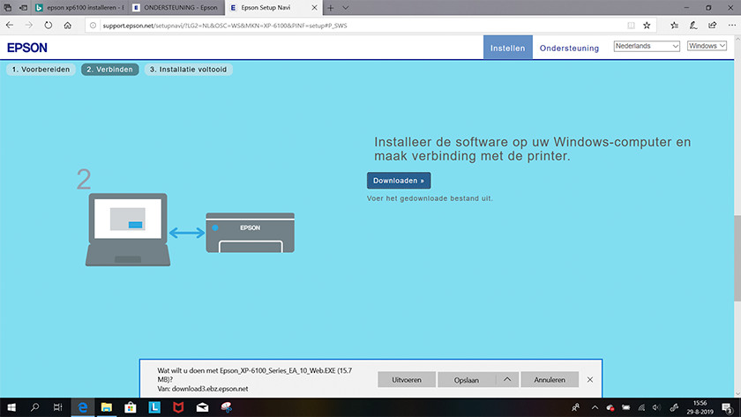Click the browser refresh icon

coord(49,26)
